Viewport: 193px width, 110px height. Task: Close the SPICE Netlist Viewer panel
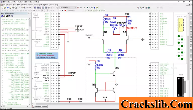[30, 13]
